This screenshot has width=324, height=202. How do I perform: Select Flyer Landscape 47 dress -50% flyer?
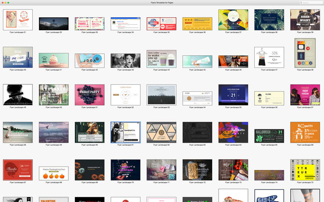(269, 57)
